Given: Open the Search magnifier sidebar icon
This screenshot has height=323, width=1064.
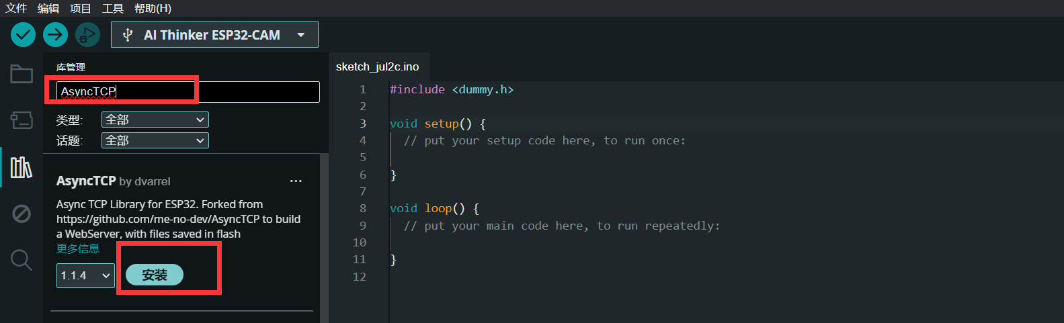Looking at the screenshot, I should pyautogui.click(x=22, y=260).
